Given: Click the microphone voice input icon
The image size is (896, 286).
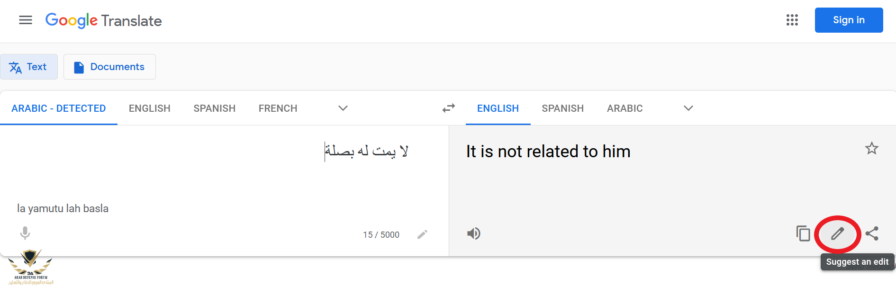Looking at the screenshot, I should 25,233.
